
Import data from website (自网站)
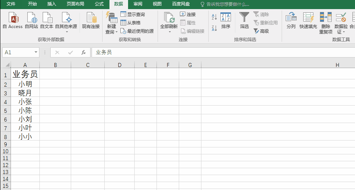click(x=31, y=20)
